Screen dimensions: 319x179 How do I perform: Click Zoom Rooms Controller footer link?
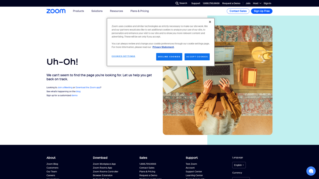[x=105, y=172]
